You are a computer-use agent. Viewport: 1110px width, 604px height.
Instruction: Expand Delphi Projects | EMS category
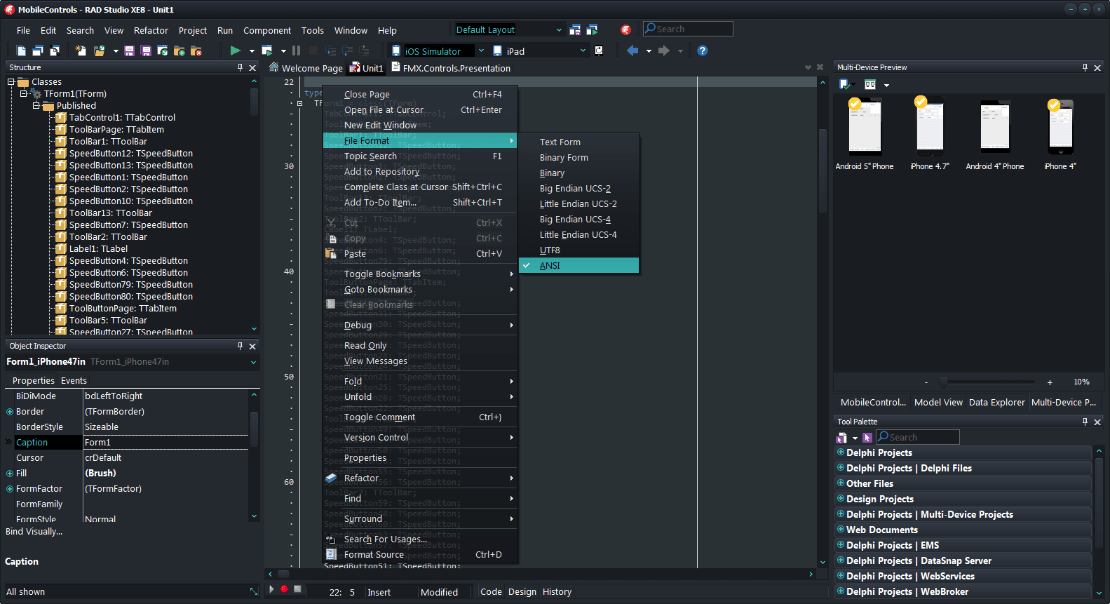click(x=840, y=545)
